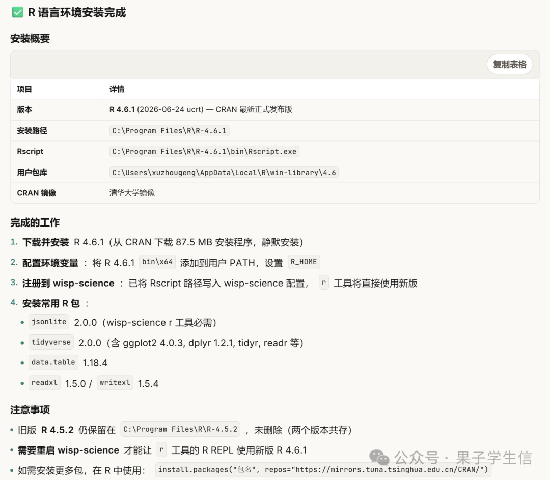
Task: Select the data.table code tag
Action: click(x=53, y=362)
